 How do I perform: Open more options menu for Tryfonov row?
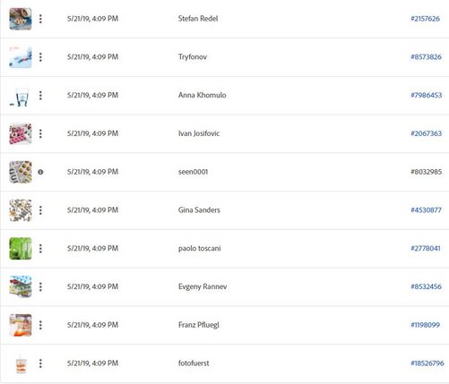(x=40, y=57)
